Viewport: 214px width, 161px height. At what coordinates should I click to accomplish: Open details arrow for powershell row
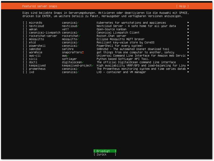click(188, 46)
